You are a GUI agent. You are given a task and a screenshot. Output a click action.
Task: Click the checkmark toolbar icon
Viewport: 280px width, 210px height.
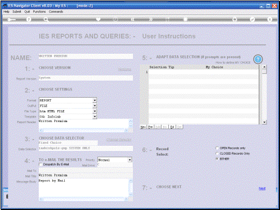pos(253,19)
